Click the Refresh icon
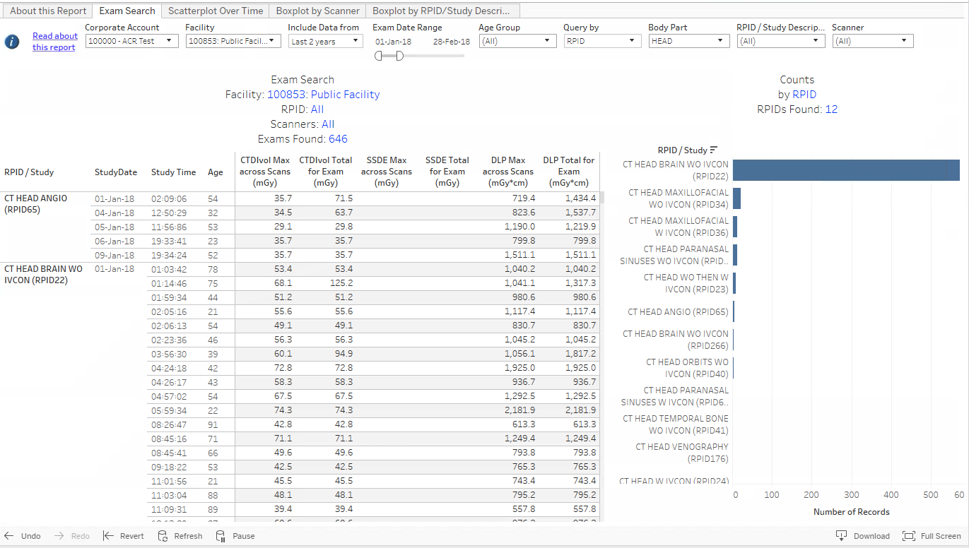The height and width of the screenshot is (548, 969). (163, 536)
